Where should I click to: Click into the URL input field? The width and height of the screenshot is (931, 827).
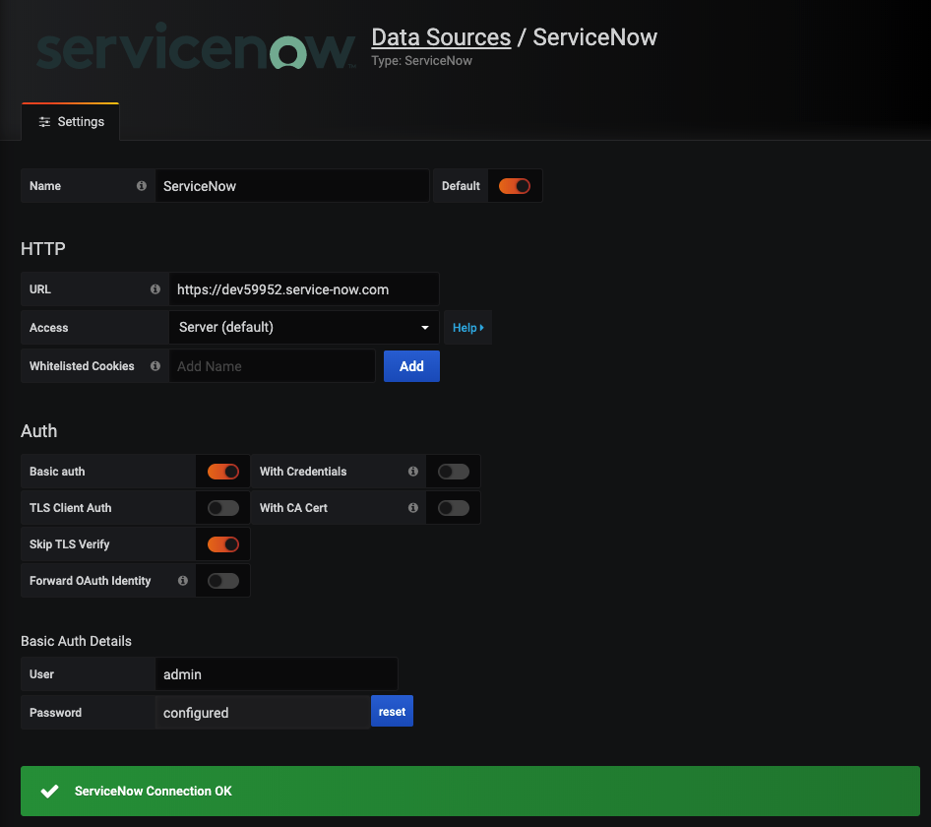pos(304,289)
